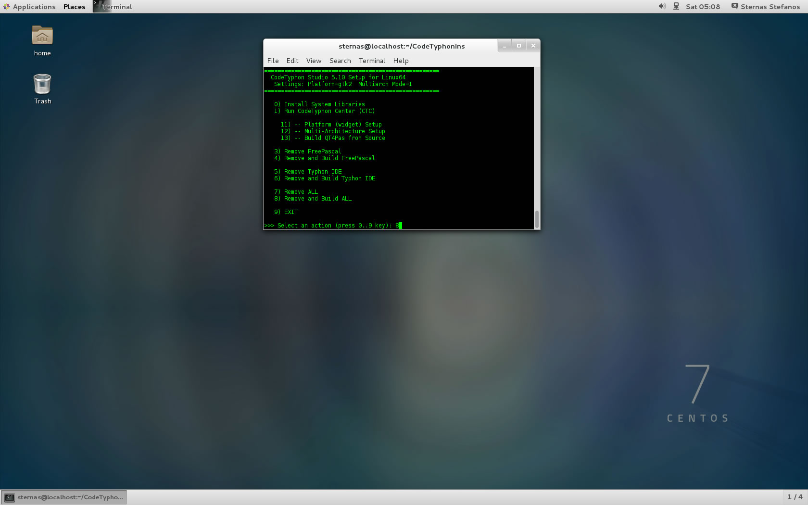808x505 pixels.
Task: Click the line '4) Remove and Build FreePascal'
Action: tap(325, 158)
